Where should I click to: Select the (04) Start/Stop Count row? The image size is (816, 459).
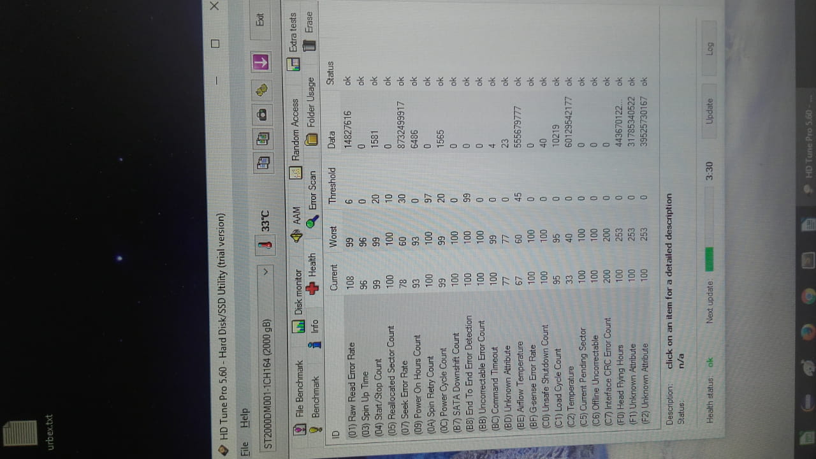[x=377, y=255]
